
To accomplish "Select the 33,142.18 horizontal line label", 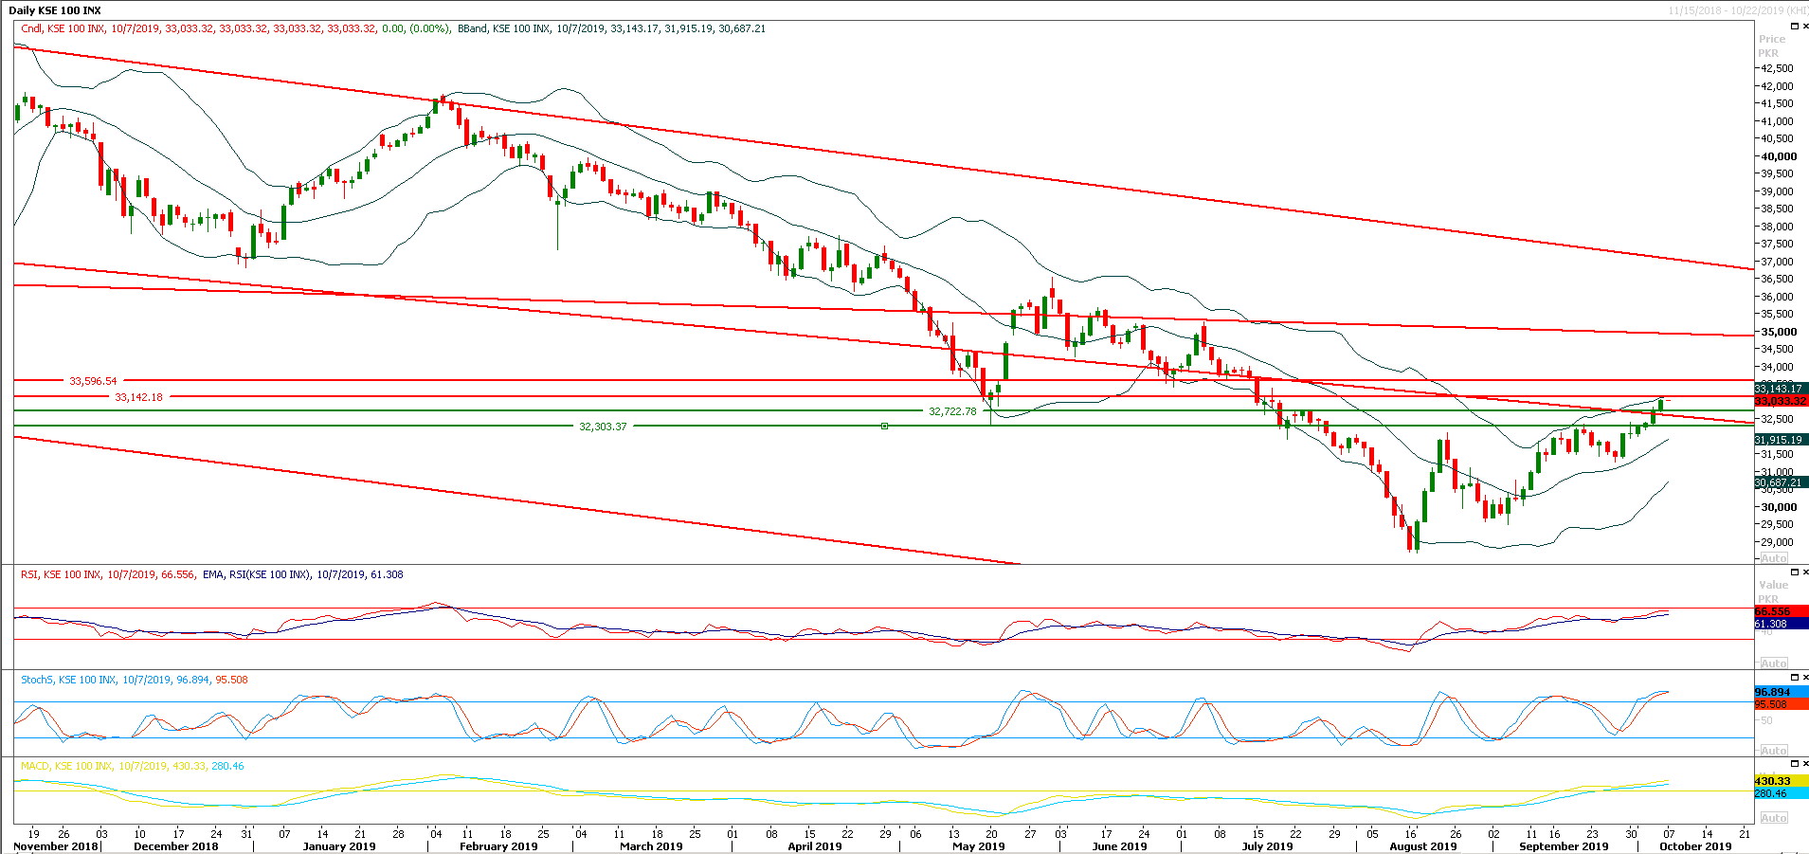I will (x=138, y=397).
